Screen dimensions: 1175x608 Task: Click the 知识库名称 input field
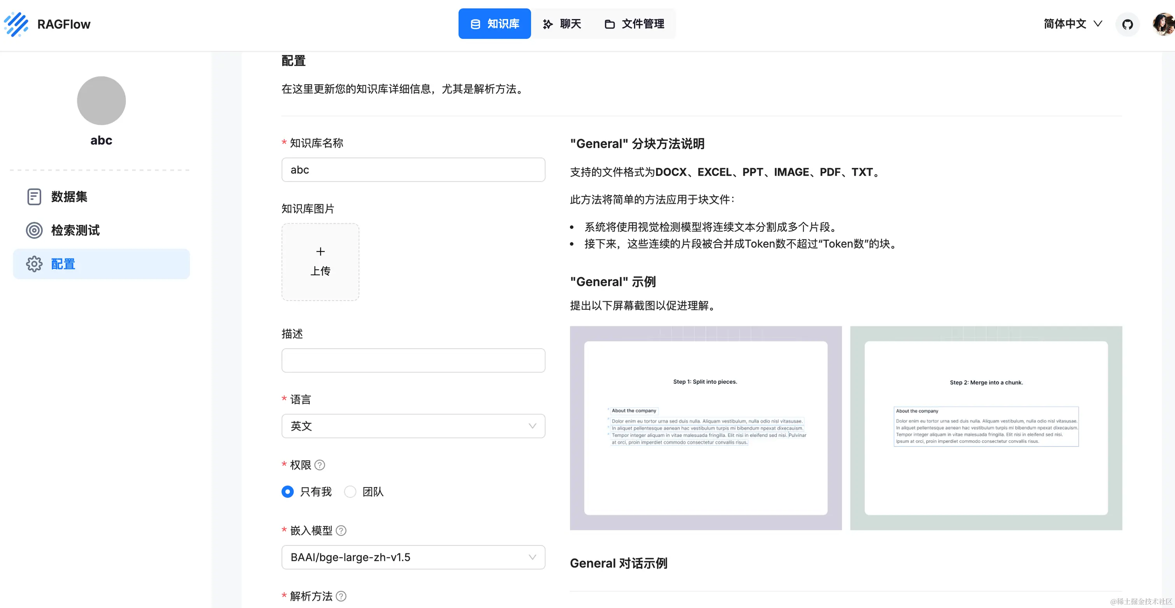click(x=413, y=170)
